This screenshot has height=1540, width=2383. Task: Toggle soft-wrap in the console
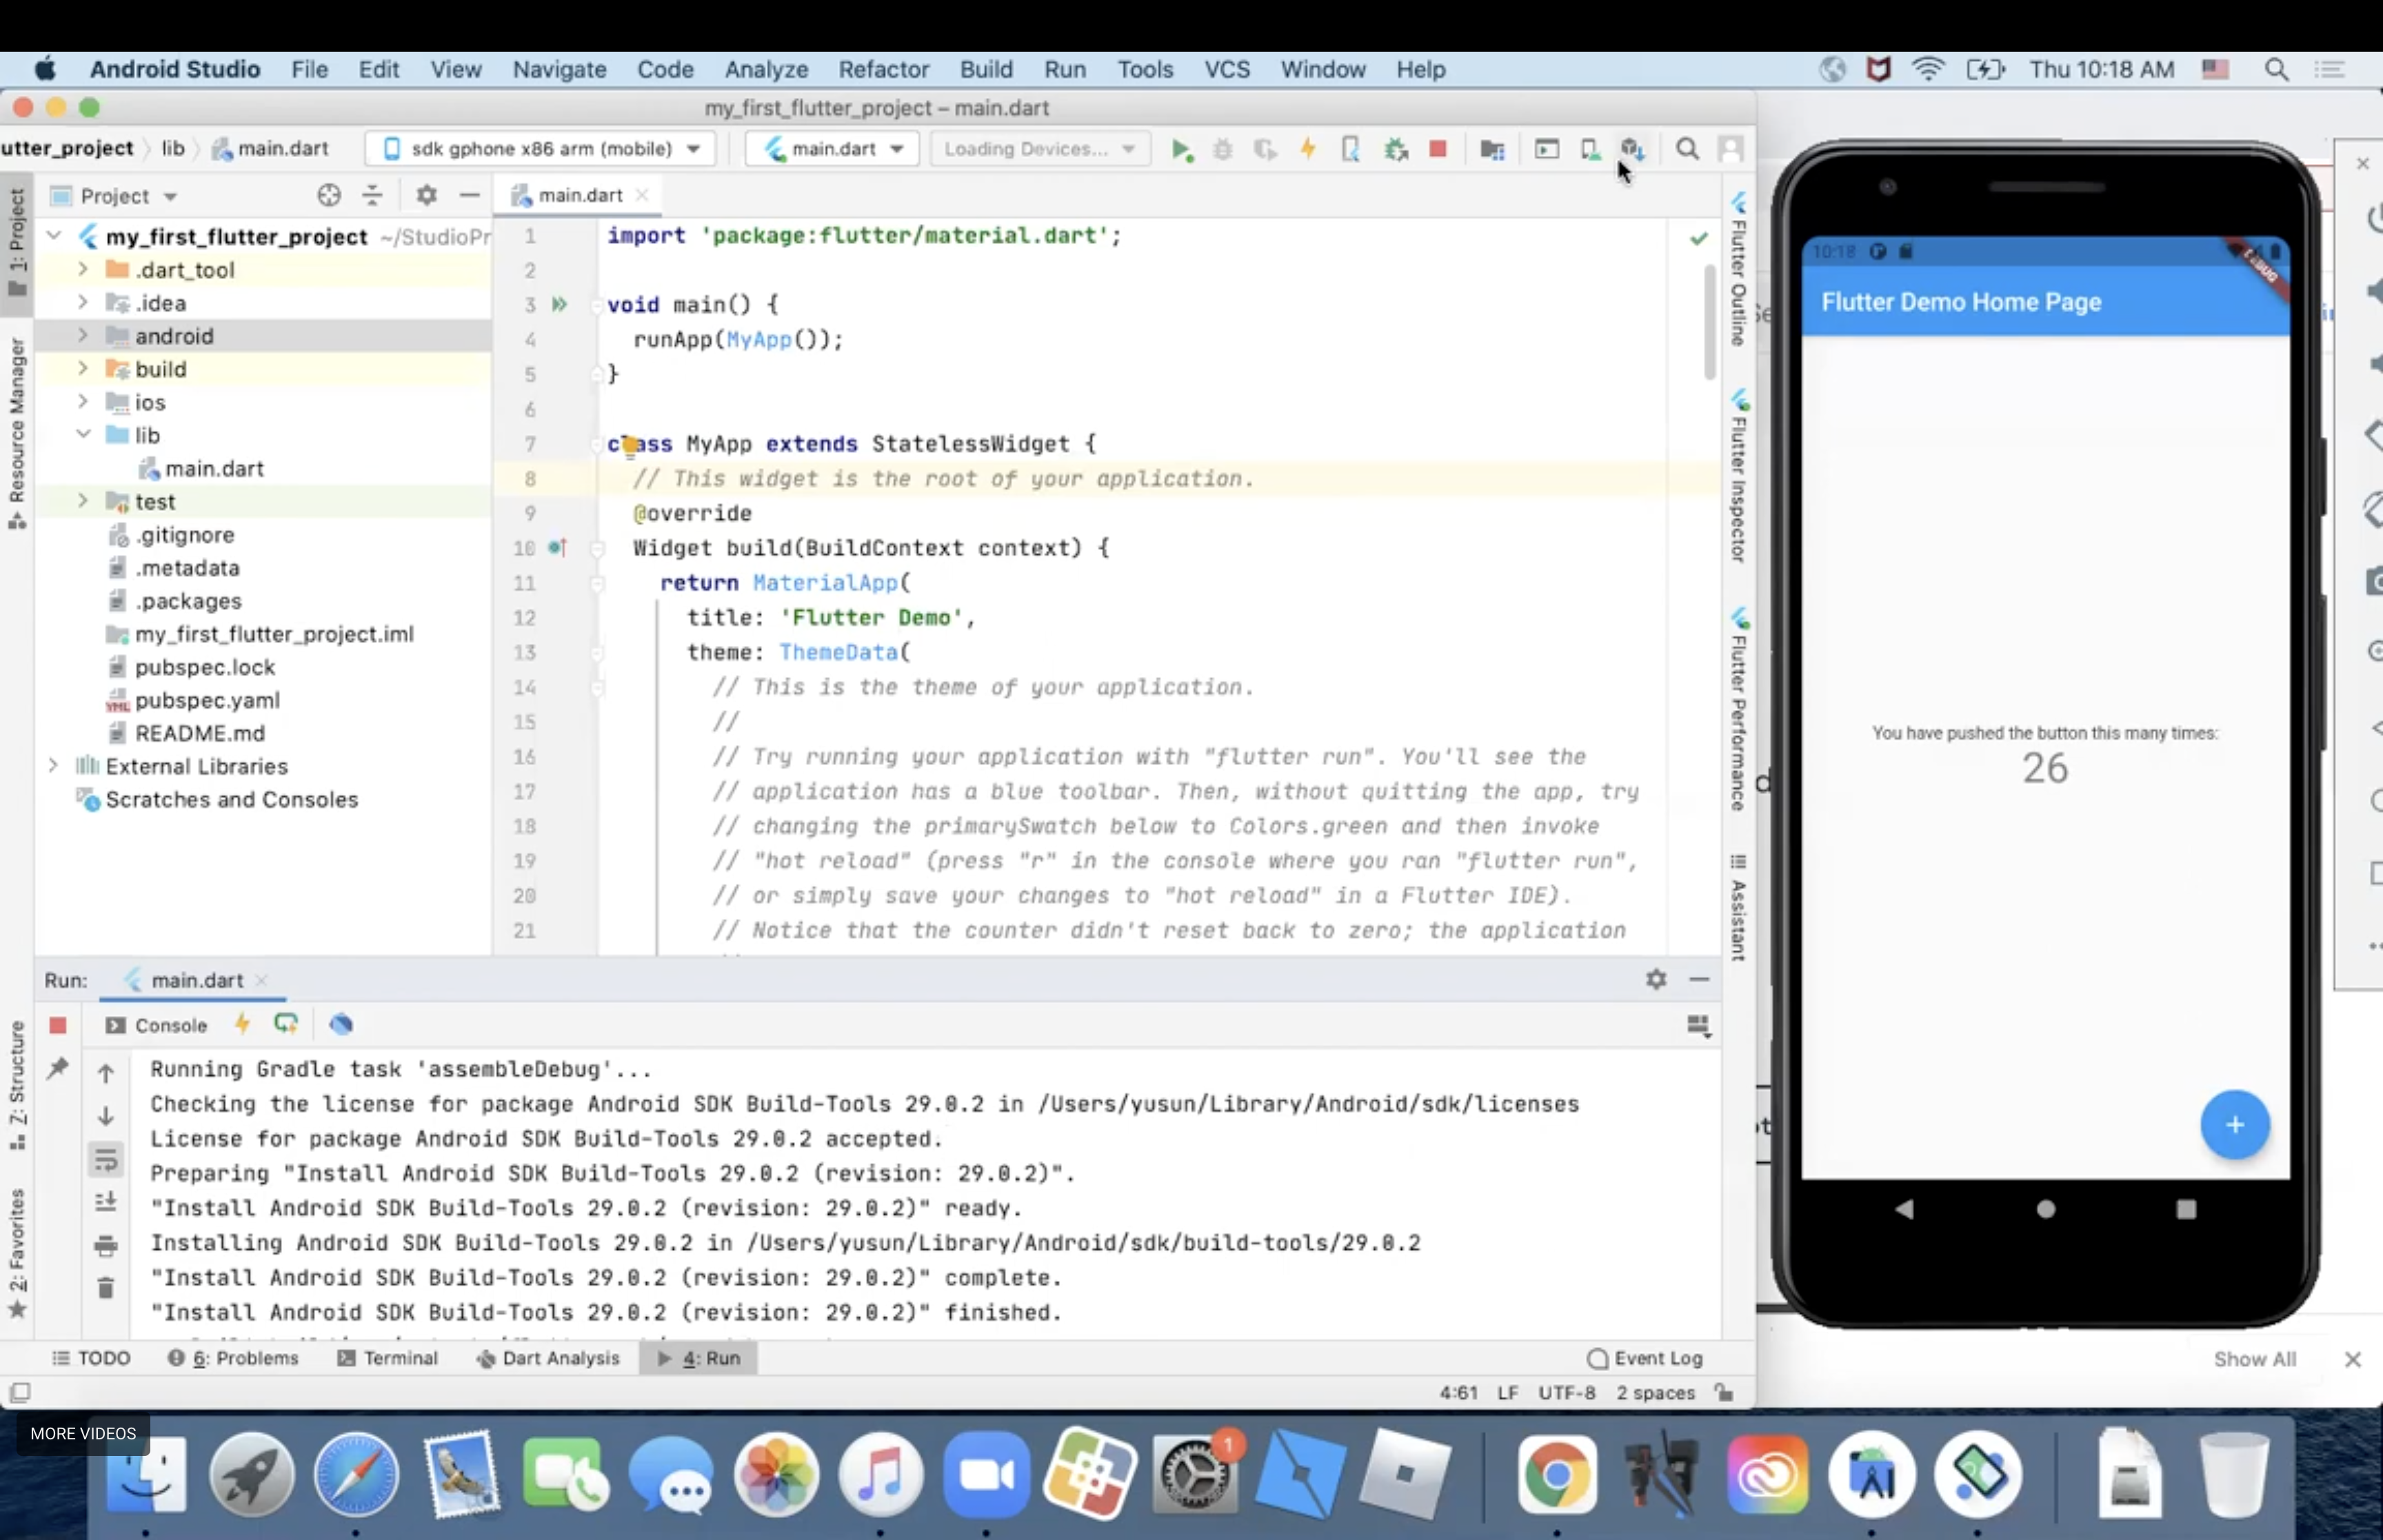point(106,1160)
